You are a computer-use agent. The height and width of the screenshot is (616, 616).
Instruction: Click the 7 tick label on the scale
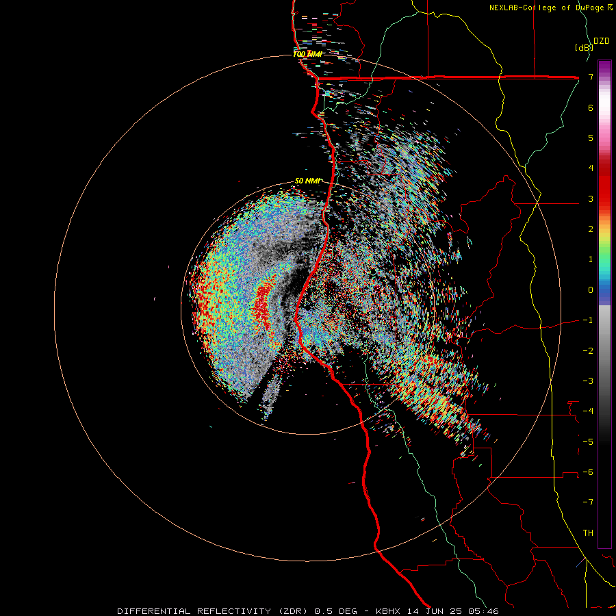[591, 77]
